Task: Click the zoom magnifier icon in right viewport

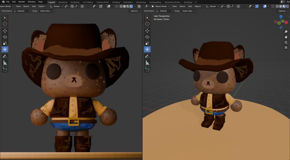Action: coord(286,32)
